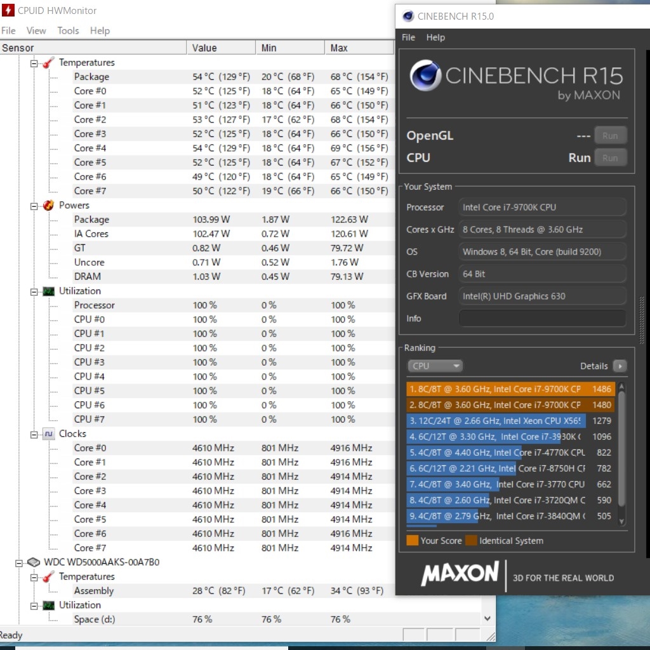Click the CPUID HWMonitor lightning app icon
This screenshot has width=650, height=650.
[x=8, y=10]
